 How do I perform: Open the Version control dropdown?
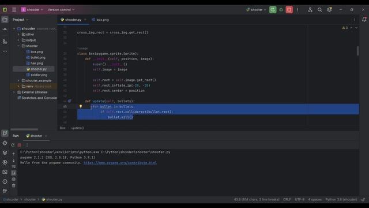pos(61,10)
